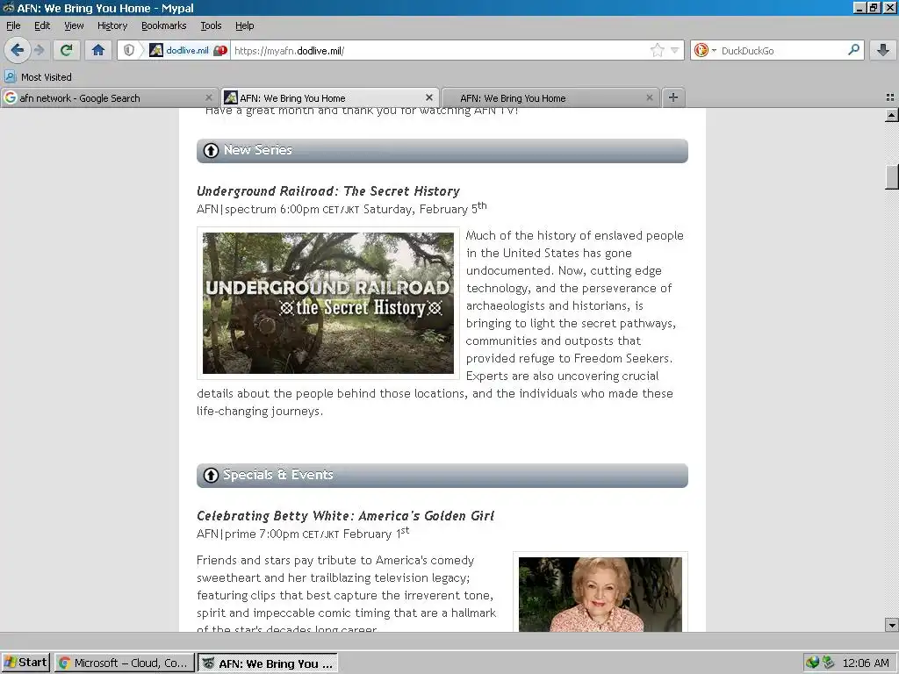Click the Specials & Events header text
Viewport: 899px width, 674px height.
click(x=278, y=475)
